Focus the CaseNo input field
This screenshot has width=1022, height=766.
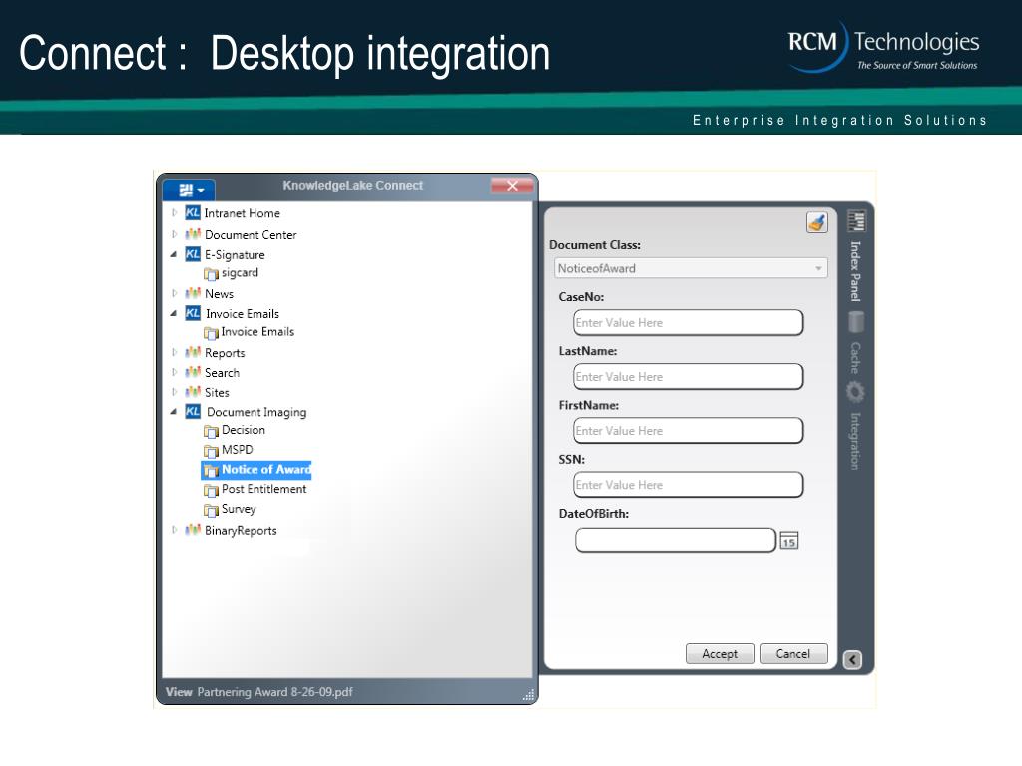(x=689, y=322)
